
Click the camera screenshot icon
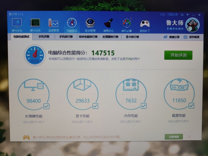coord(185,37)
